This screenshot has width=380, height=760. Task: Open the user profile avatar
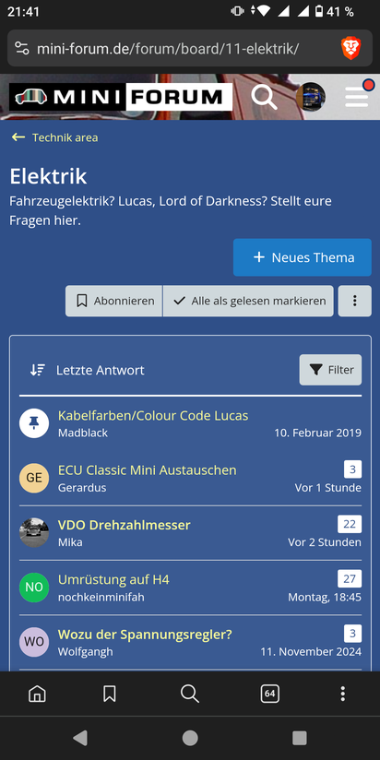point(311,97)
